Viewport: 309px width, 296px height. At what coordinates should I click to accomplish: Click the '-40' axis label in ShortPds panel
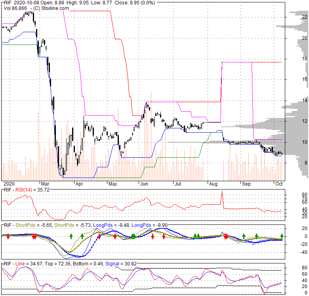[303, 252]
